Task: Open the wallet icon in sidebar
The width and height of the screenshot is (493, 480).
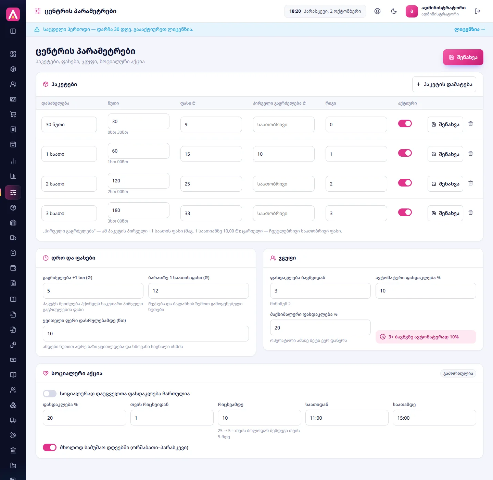Action: click(x=13, y=268)
